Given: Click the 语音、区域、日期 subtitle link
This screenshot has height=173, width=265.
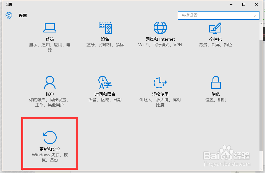Looking at the screenshot, I should coord(105,100).
